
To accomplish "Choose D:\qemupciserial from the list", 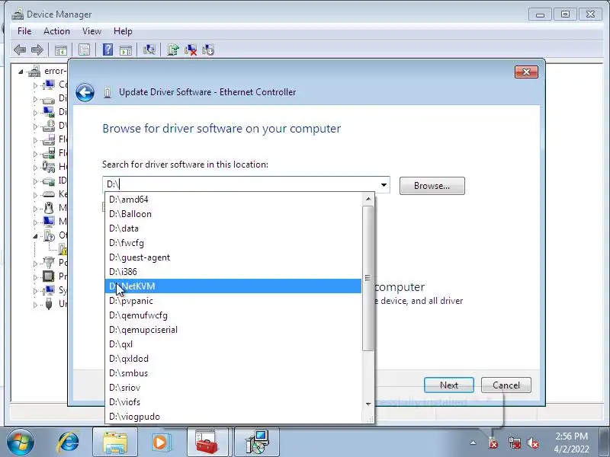I will (233, 330).
